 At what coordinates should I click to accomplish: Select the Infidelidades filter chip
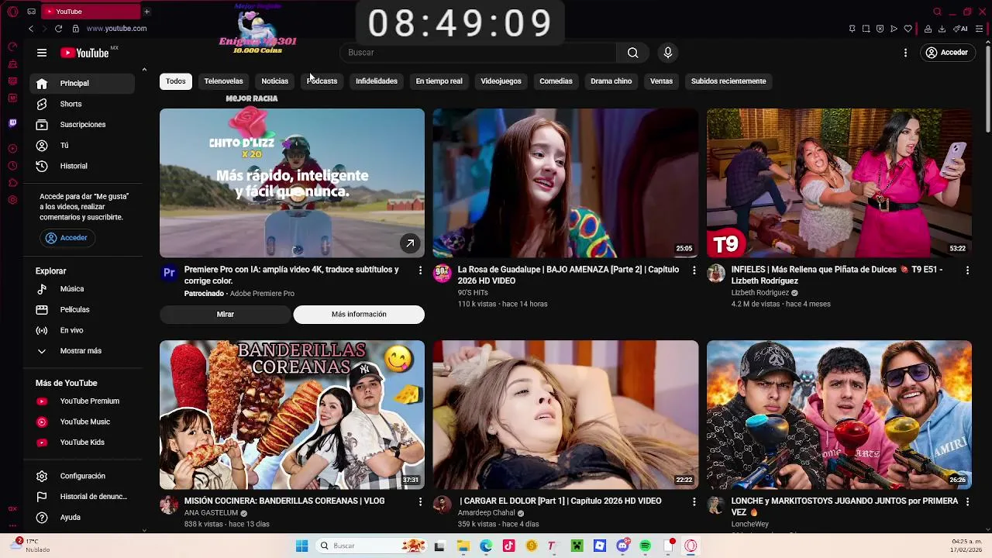[x=377, y=81]
